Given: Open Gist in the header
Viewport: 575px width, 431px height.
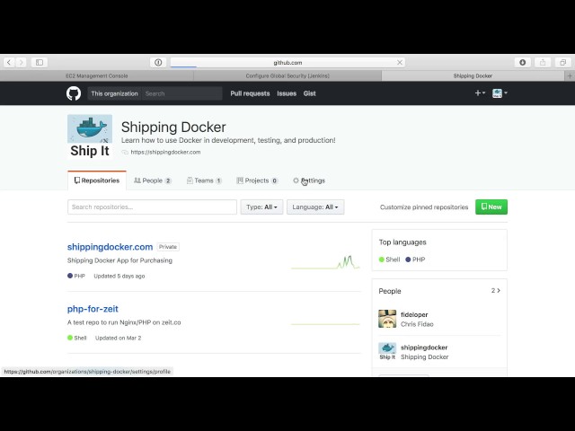Looking at the screenshot, I should tap(309, 93).
